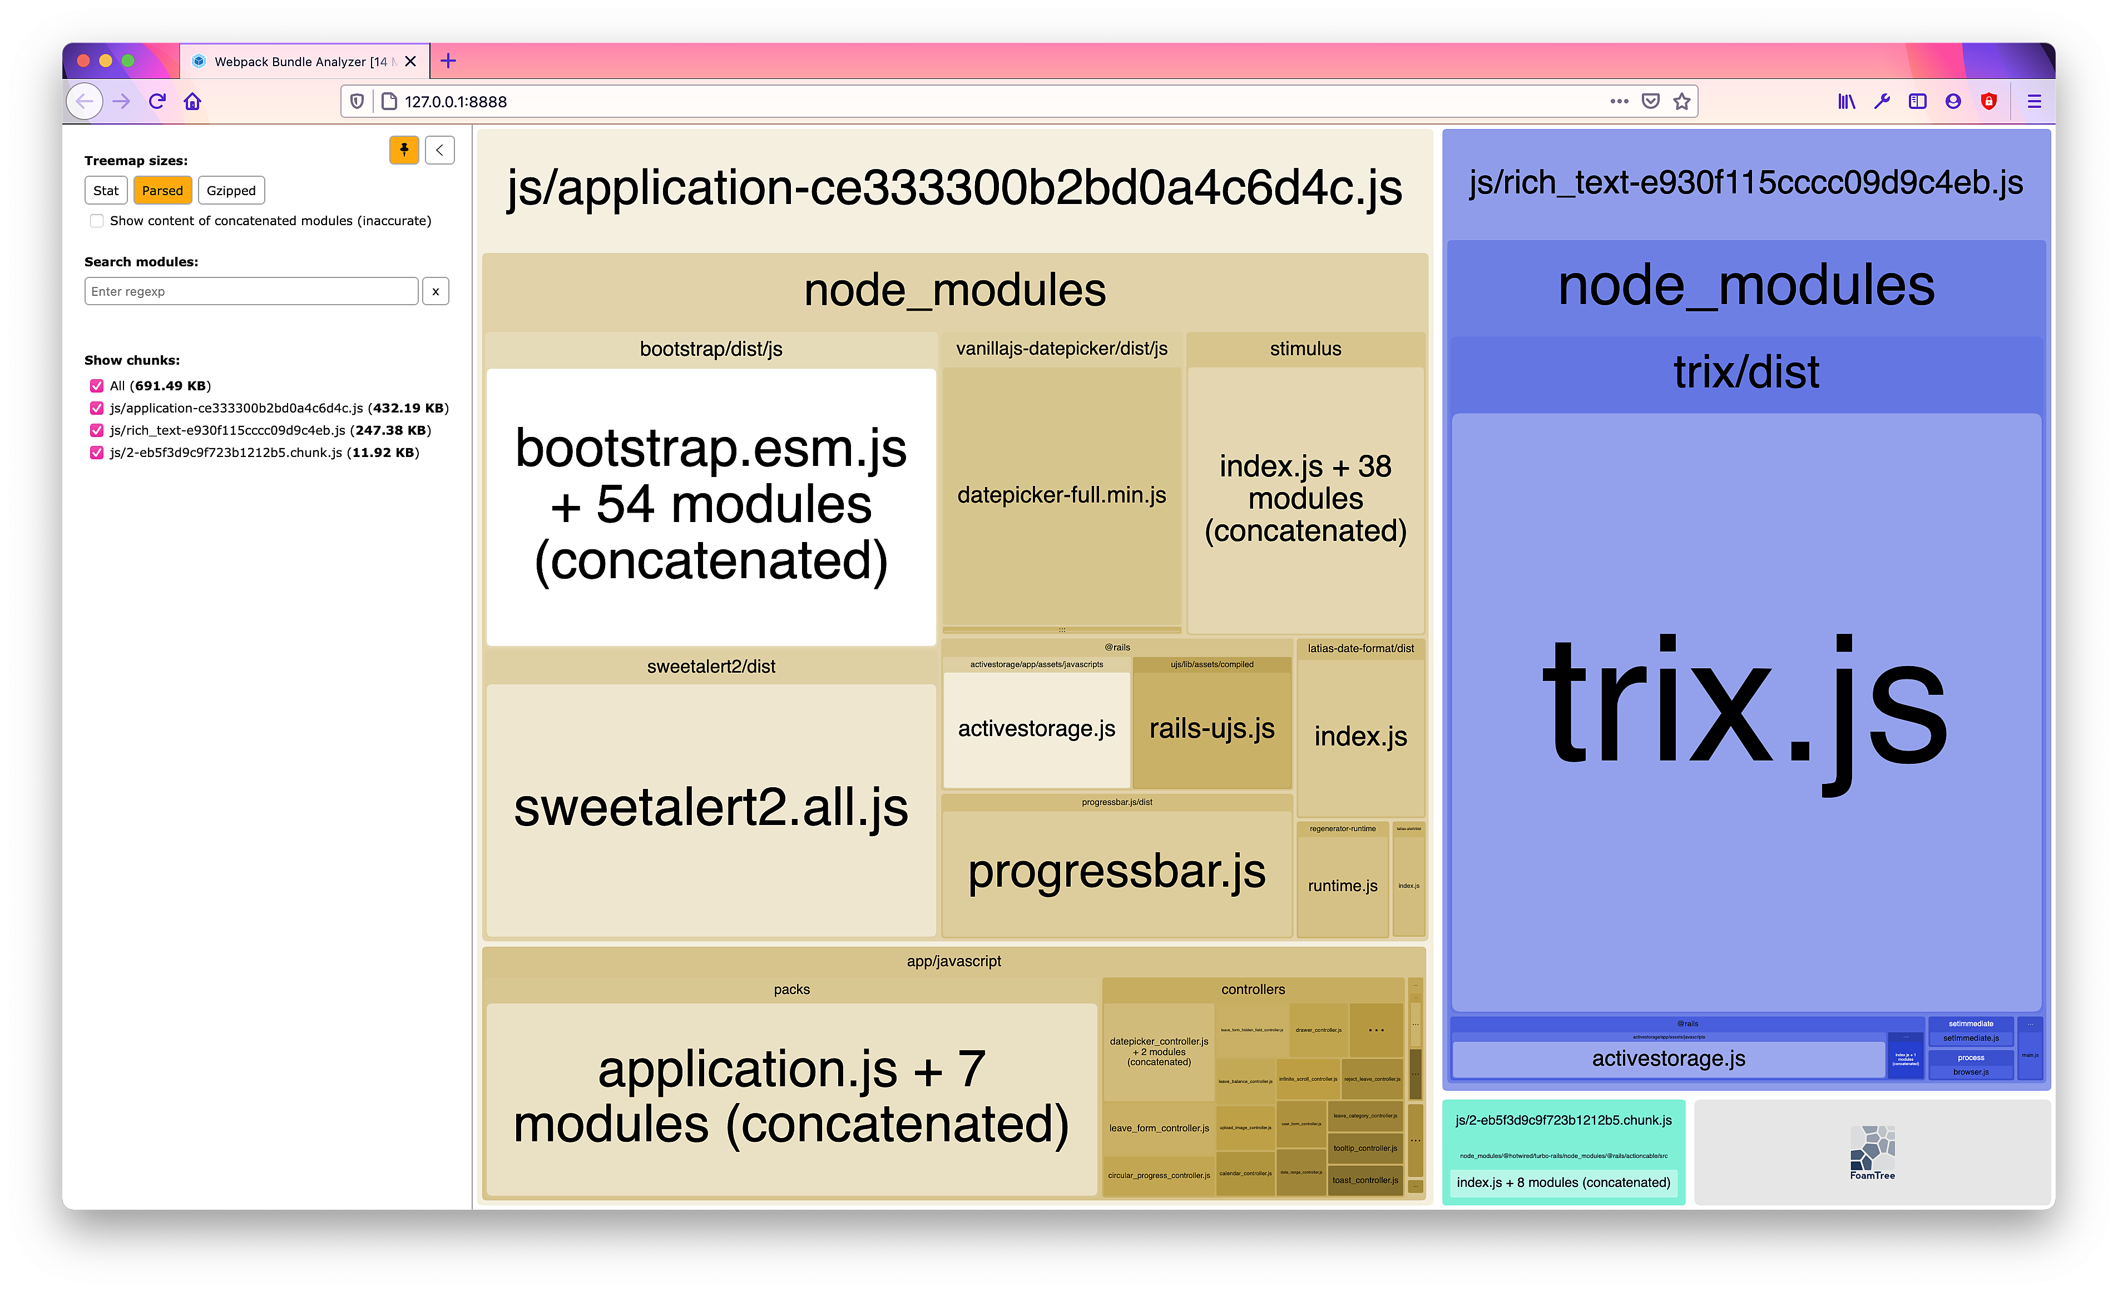Enable show content of concatenated modules
The image size is (2118, 1292).
[x=97, y=221]
